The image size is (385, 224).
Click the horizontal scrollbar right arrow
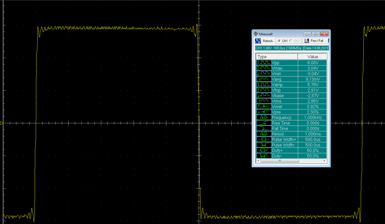tap(324, 161)
